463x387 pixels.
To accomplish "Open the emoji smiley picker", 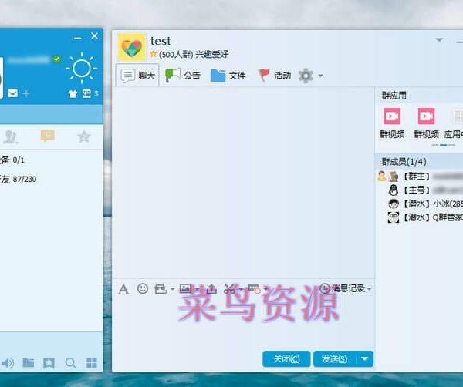I will 142,288.
